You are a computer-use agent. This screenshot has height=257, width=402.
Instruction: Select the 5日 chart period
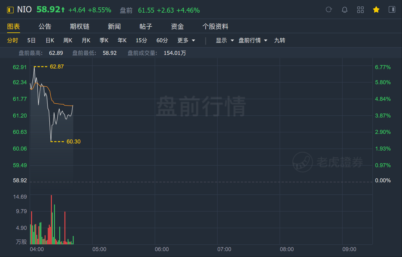[x=31, y=40]
